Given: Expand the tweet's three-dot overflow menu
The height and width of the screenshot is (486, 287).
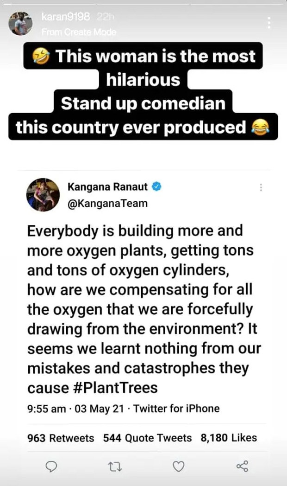Looking at the screenshot, I should point(261,188).
